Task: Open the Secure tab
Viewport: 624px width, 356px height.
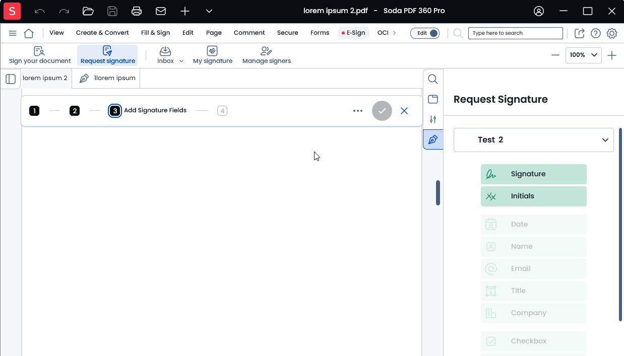Action: (287, 33)
